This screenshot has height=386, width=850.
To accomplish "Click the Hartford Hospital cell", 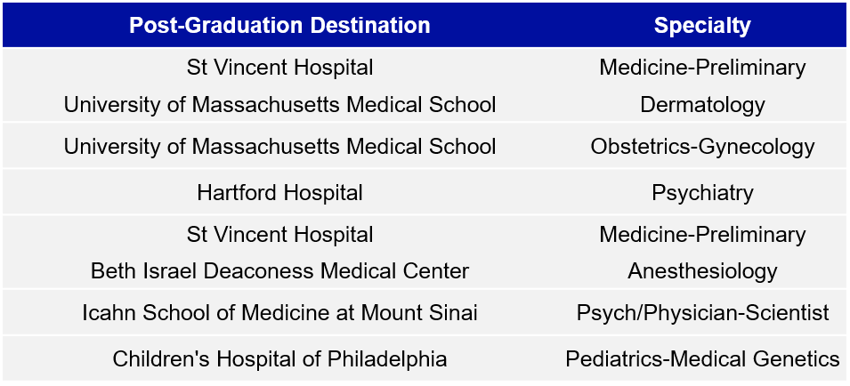I will click(279, 192).
